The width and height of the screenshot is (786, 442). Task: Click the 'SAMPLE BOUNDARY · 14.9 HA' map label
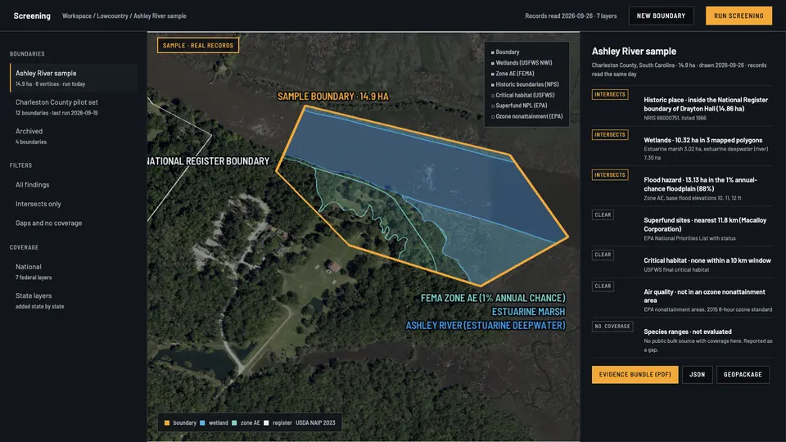point(333,97)
